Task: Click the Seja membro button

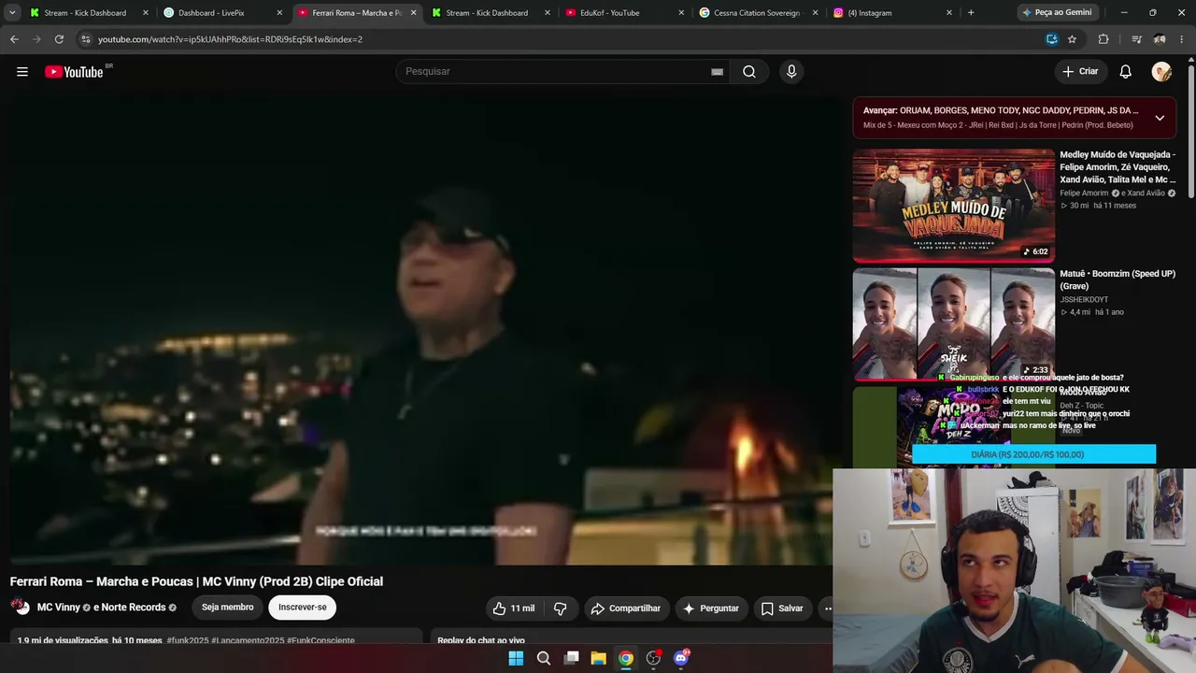Action: [227, 608]
